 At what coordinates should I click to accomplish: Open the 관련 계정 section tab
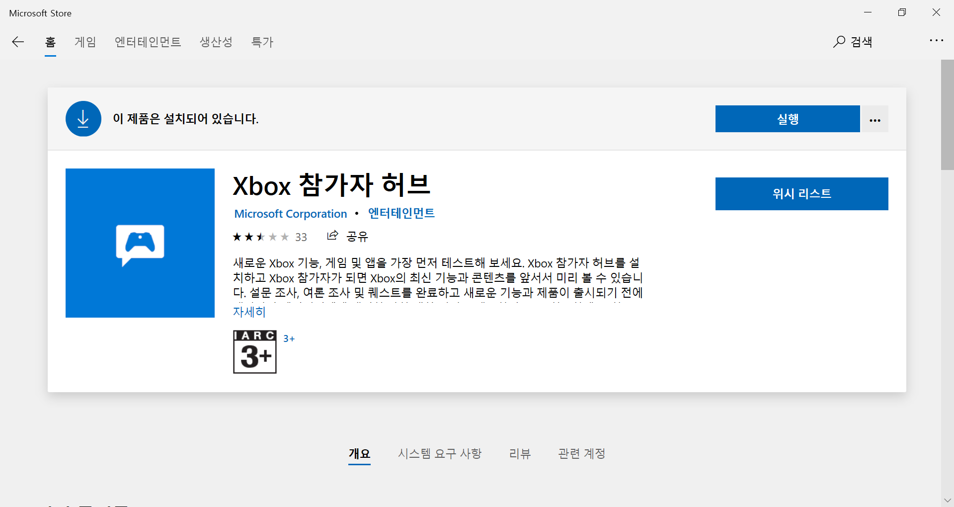582,453
